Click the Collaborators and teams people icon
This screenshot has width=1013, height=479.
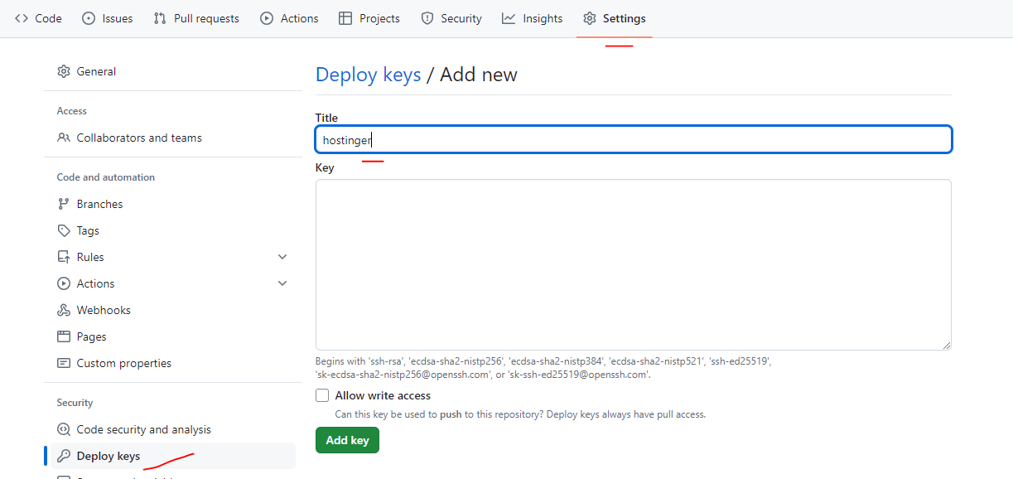64,138
